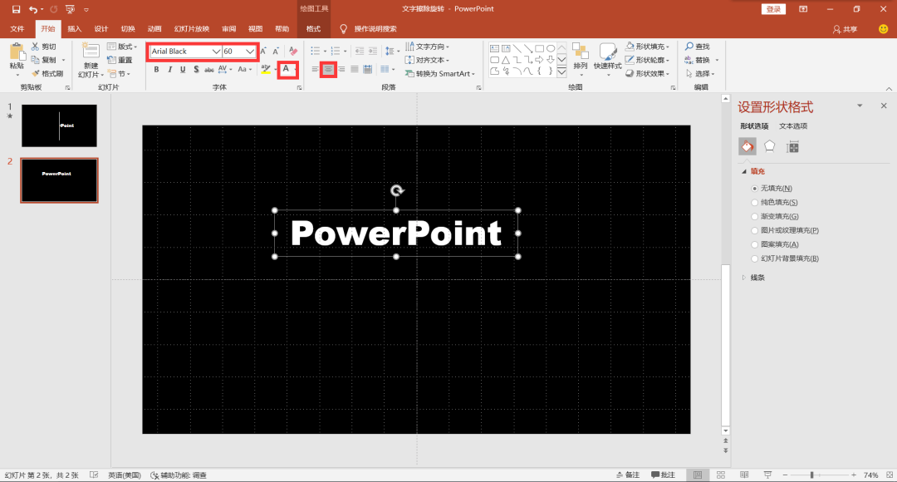The image size is (897, 482).
Task: Apply text shadow with the S icon
Action: point(196,69)
